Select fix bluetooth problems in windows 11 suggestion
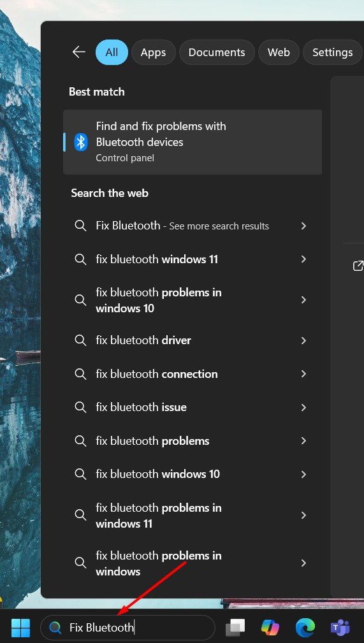 point(193,516)
